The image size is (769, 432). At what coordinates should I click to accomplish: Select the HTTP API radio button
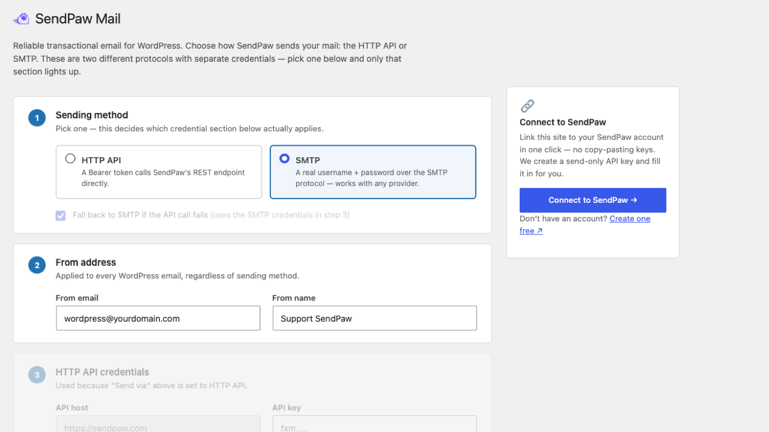70,159
